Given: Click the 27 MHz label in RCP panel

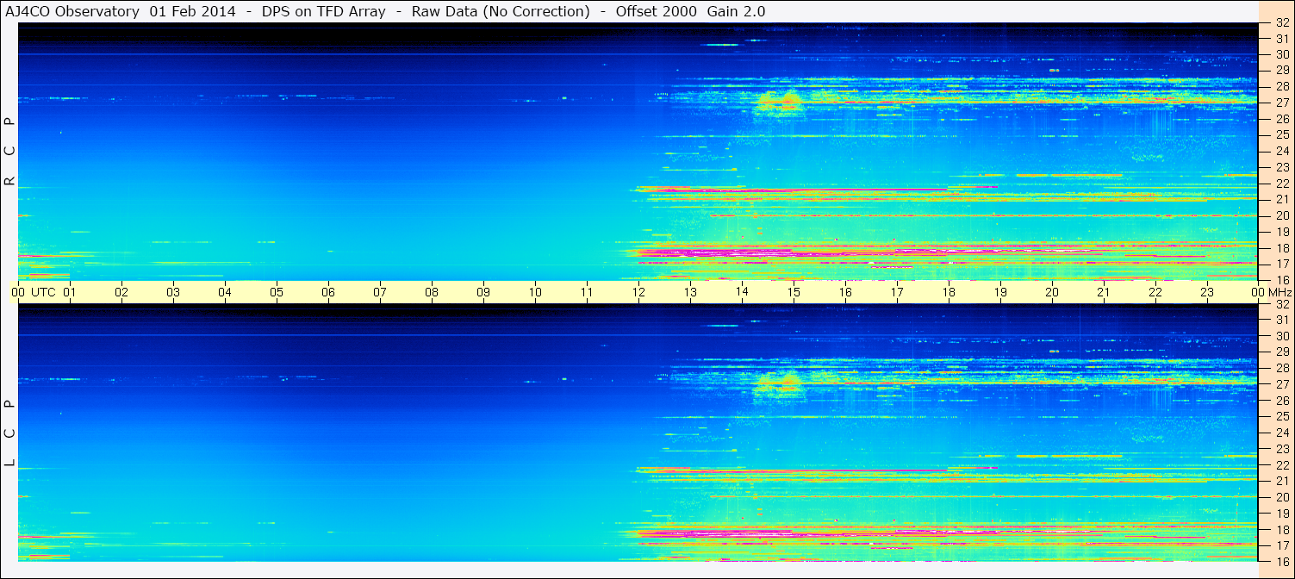Looking at the screenshot, I should tap(1281, 103).
